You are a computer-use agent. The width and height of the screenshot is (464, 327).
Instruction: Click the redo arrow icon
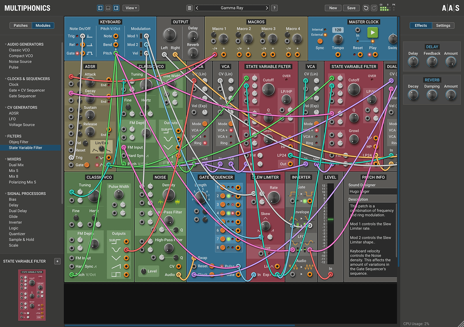point(374,8)
